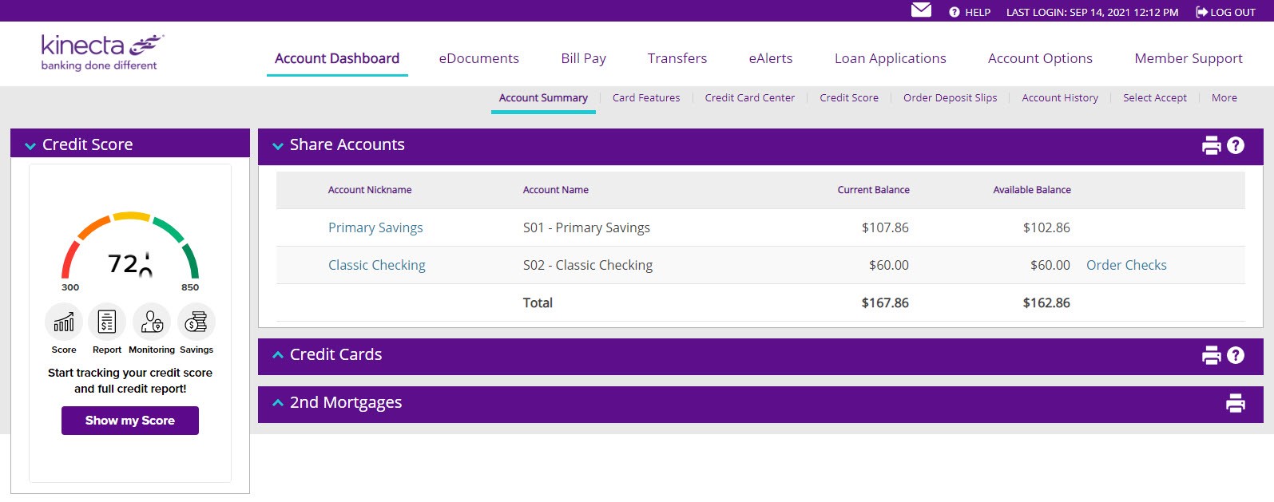Expand the 2nd Mortgages section

click(278, 403)
